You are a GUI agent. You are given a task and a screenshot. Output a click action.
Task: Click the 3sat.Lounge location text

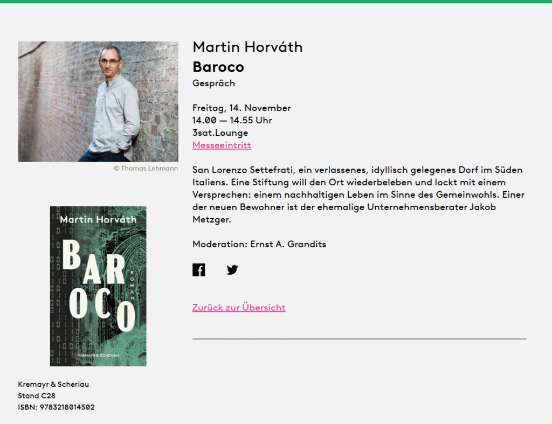(220, 133)
